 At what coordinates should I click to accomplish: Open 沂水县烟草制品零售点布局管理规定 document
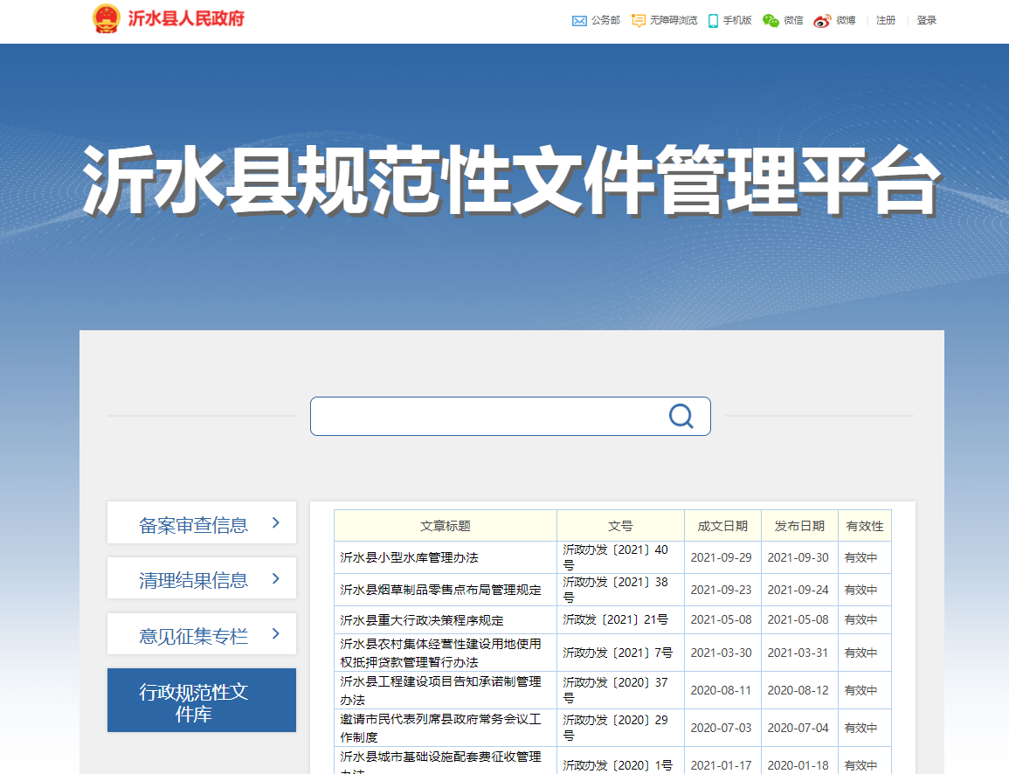click(440, 590)
